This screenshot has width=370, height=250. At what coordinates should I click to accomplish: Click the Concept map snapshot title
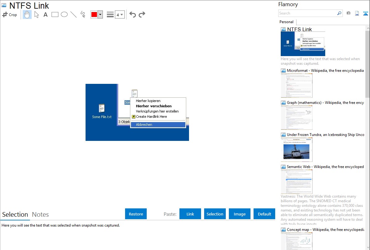point(325,229)
